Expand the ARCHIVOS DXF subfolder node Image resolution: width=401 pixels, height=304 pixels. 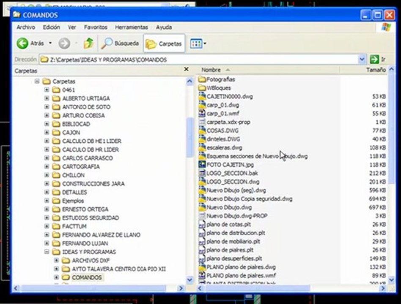click(x=57, y=261)
